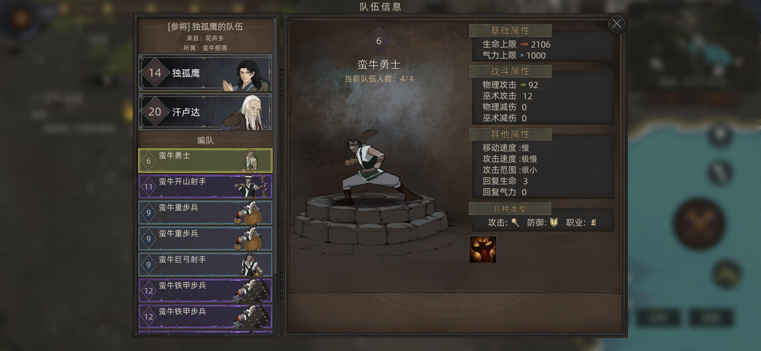The image size is (761, 351).
Task: Select hero 独孤鹰 in the party list
Action: coord(206,73)
